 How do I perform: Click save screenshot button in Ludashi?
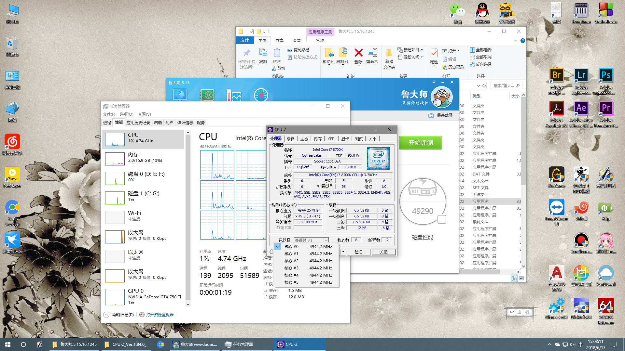pyautogui.click(x=440, y=115)
